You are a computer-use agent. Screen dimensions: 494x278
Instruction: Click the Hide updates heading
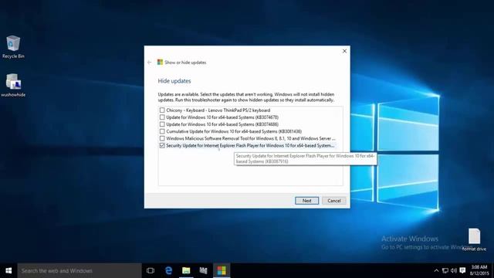174,81
